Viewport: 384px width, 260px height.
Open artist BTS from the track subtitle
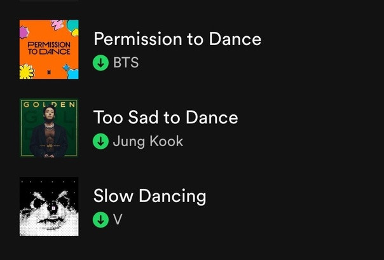[x=126, y=63]
